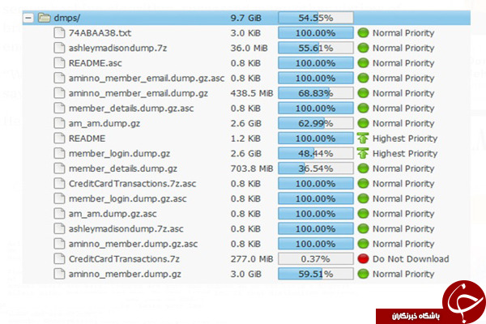The image size is (486, 324).
Task: Click Do Not Download priority label
Action: point(411,259)
